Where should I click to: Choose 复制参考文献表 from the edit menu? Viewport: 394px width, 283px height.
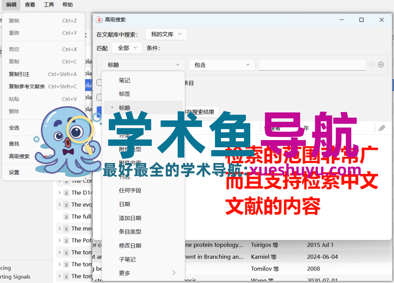pos(43,87)
